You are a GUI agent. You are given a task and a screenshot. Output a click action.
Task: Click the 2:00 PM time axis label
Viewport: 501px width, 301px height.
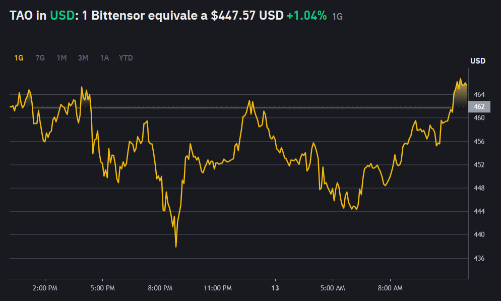point(45,288)
